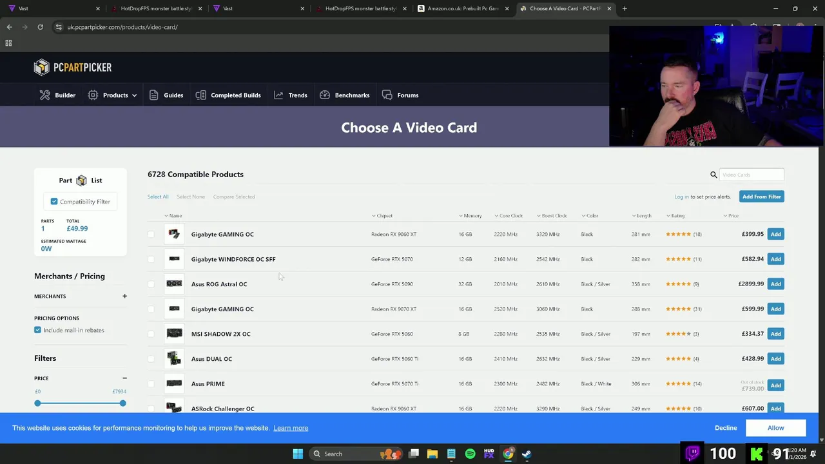Viewport: 825px width, 464px height.
Task: Collapse the PRICE filter section
Action: [x=124, y=378]
